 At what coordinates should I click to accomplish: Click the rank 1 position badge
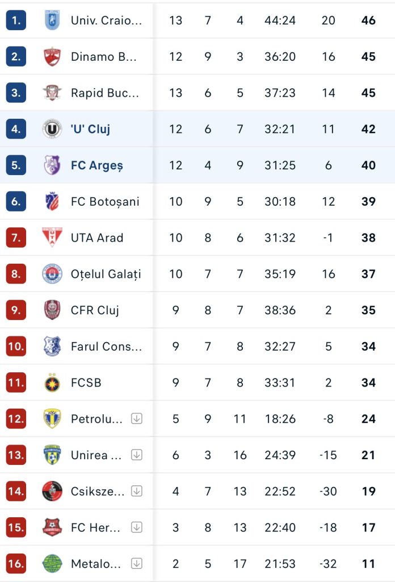[x=16, y=20]
